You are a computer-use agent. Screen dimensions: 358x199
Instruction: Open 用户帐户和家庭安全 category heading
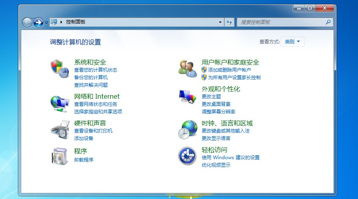pyautogui.click(x=230, y=62)
